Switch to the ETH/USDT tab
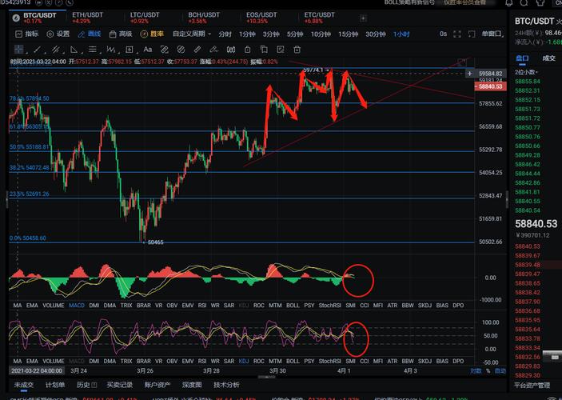 click(87, 15)
